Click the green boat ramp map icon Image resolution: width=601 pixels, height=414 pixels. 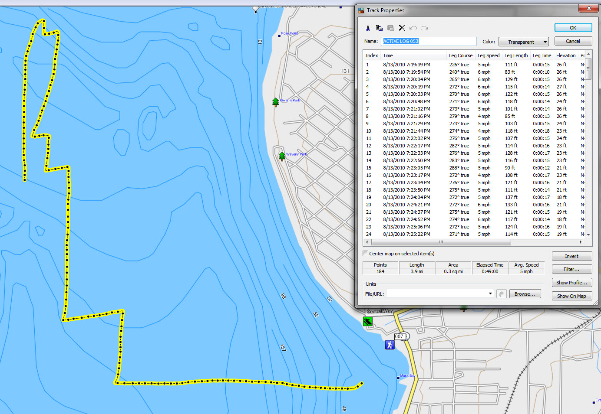(x=368, y=321)
